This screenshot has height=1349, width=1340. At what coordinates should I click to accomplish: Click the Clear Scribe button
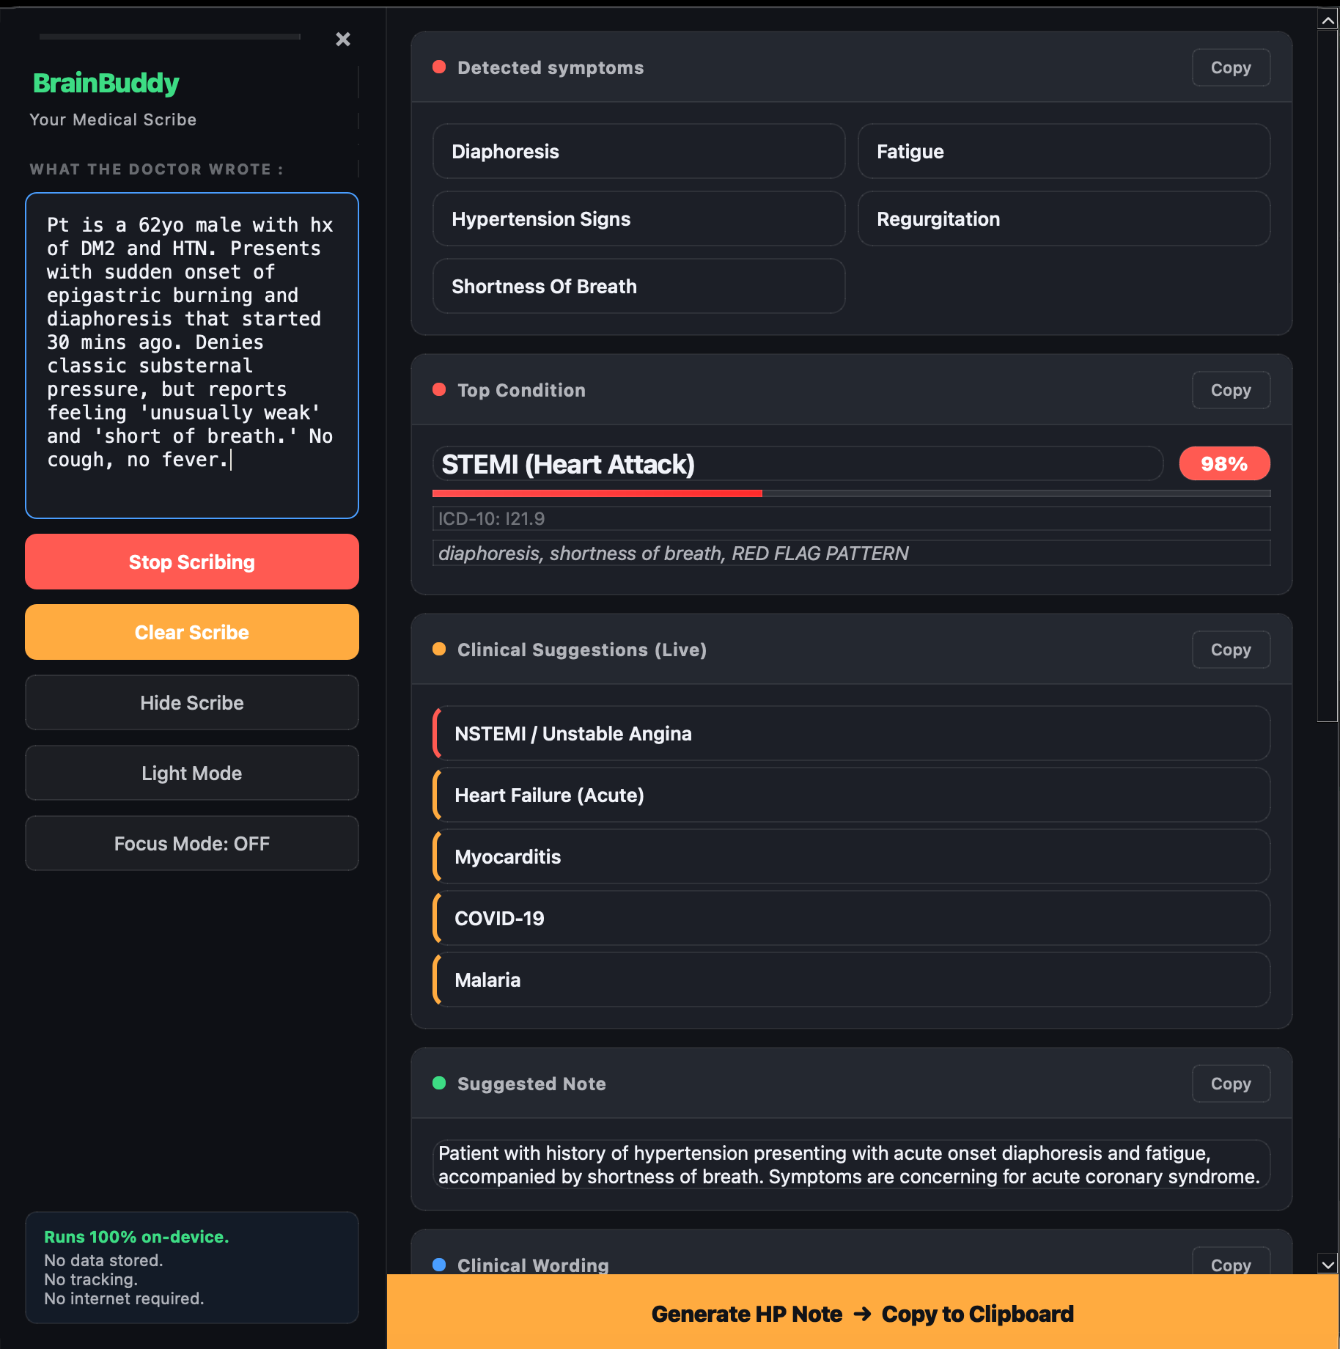192,632
